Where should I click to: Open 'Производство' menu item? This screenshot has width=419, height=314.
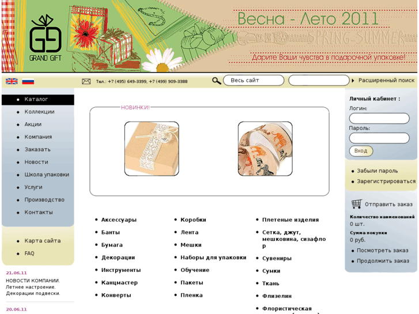click(x=44, y=199)
